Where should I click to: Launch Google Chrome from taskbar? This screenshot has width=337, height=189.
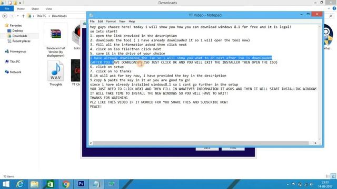coord(66,184)
